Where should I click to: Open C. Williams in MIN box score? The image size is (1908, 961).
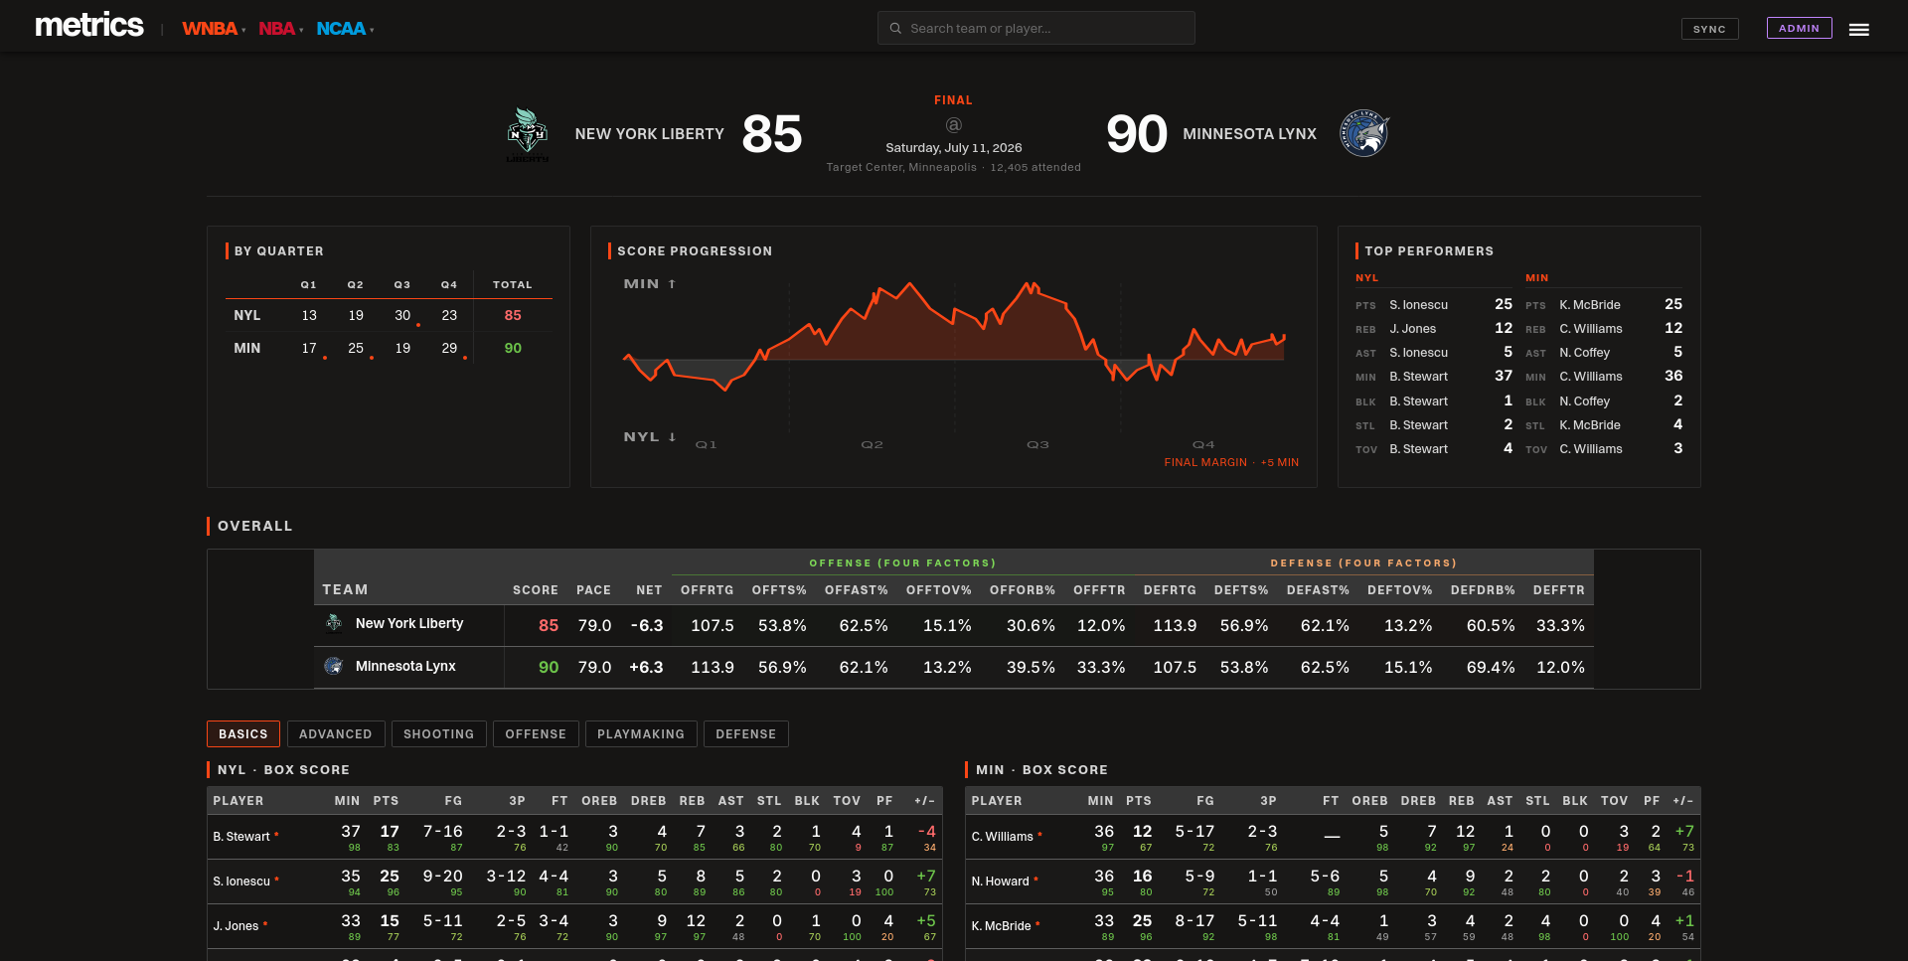[1002, 837]
